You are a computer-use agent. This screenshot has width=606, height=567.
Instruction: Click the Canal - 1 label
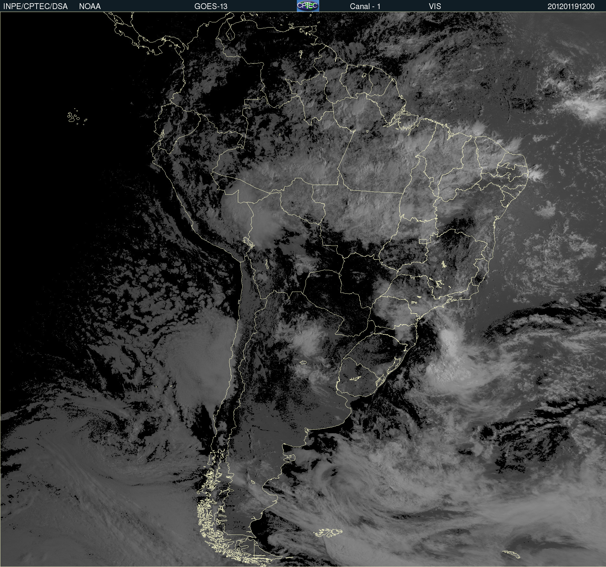[x=365, y=6]
